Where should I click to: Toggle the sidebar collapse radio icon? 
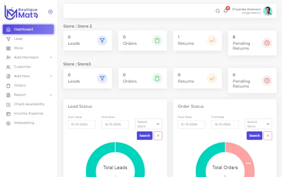(x=50, y=12)
